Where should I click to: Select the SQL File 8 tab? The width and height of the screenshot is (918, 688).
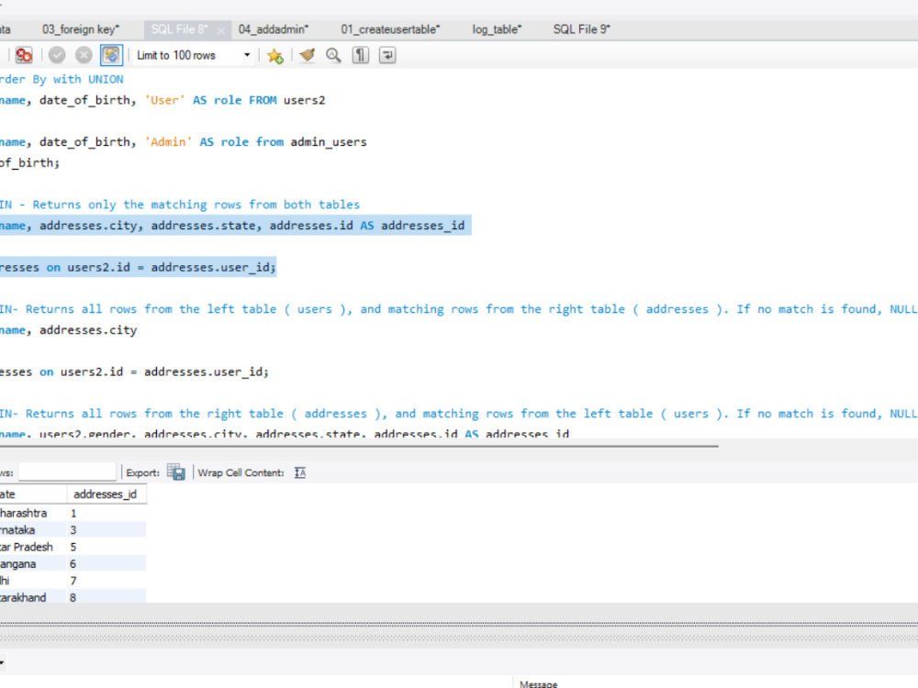pyautogui.click(x=179, y=29)
